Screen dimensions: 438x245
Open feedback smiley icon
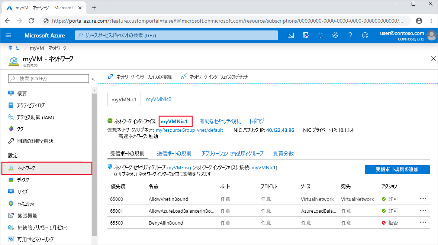click(x=365, y=35)
